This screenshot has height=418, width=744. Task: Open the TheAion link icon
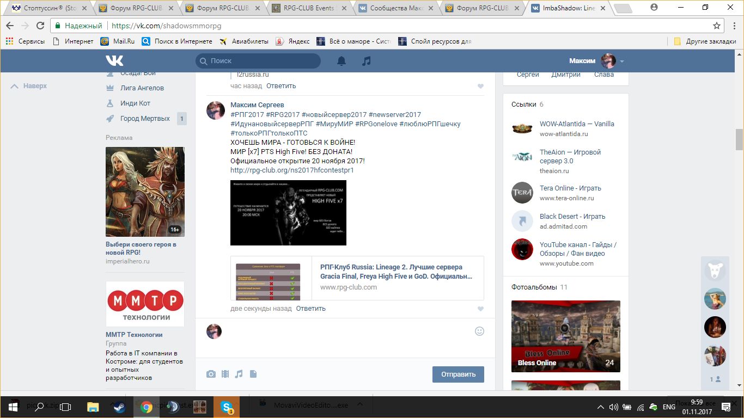tap(522, 157)
